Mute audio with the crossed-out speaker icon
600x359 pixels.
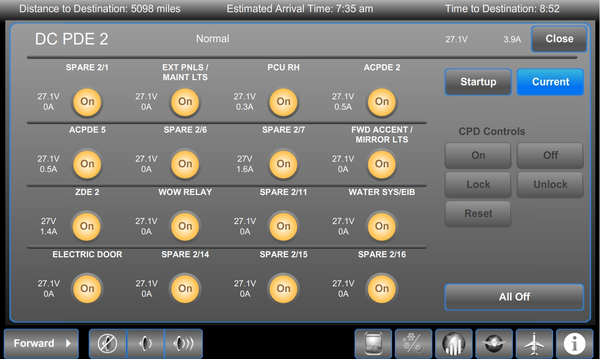108,344
